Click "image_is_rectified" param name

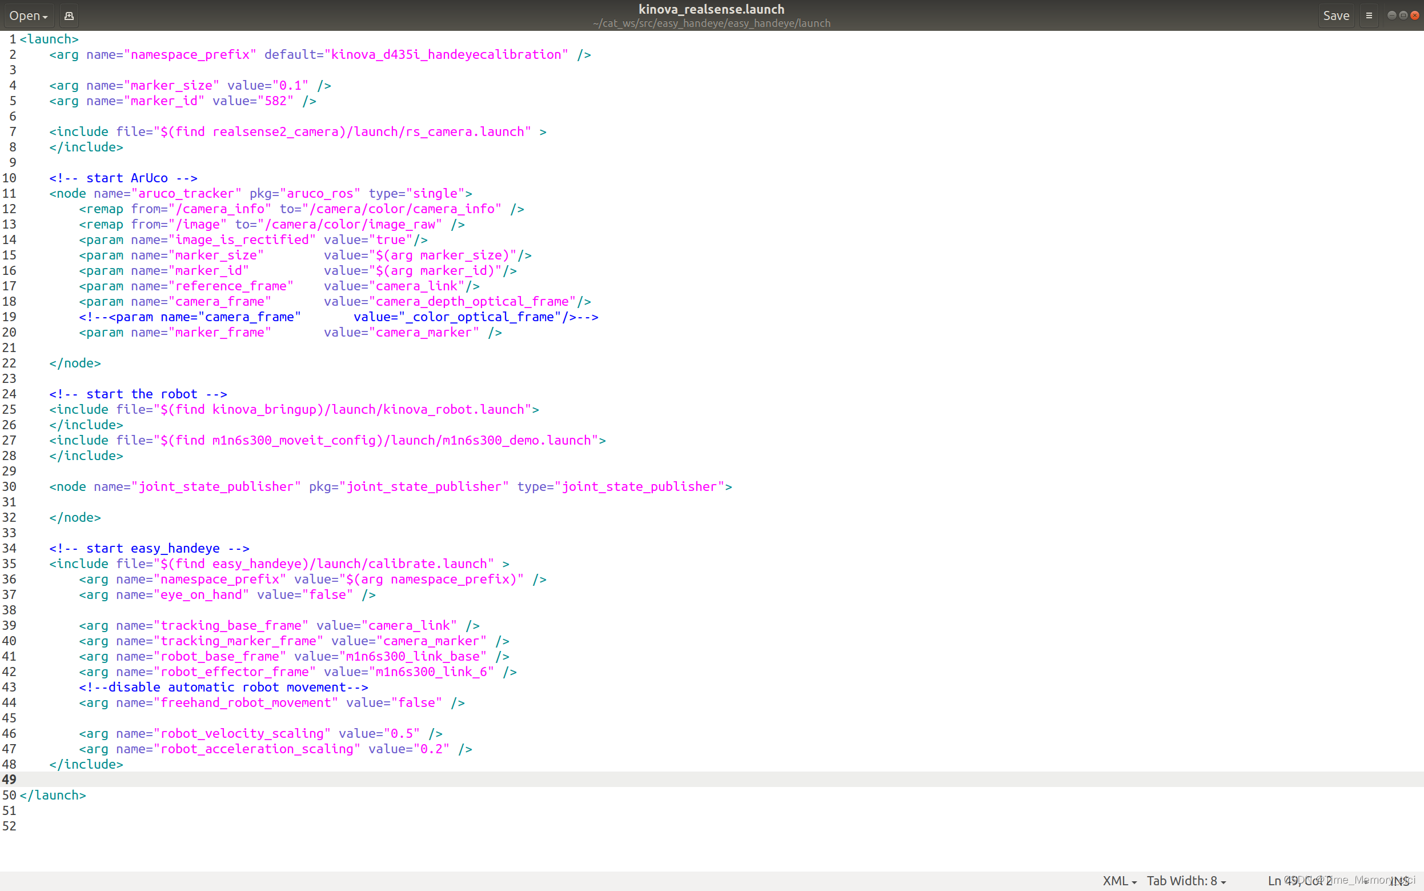(x=242, y=240)
